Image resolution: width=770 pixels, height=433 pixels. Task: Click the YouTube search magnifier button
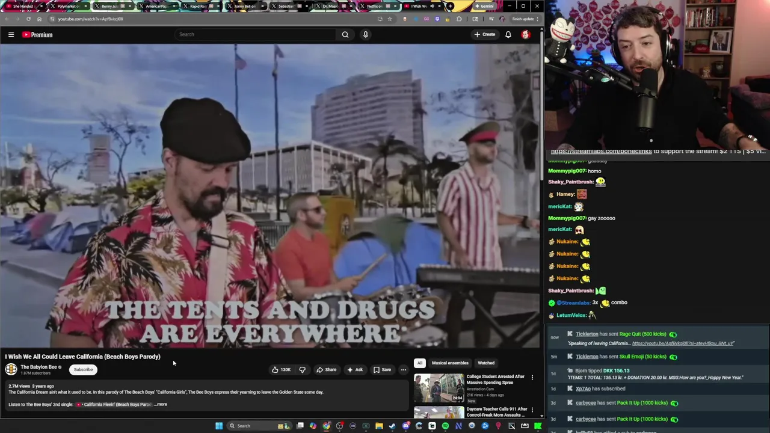point(345,34)
